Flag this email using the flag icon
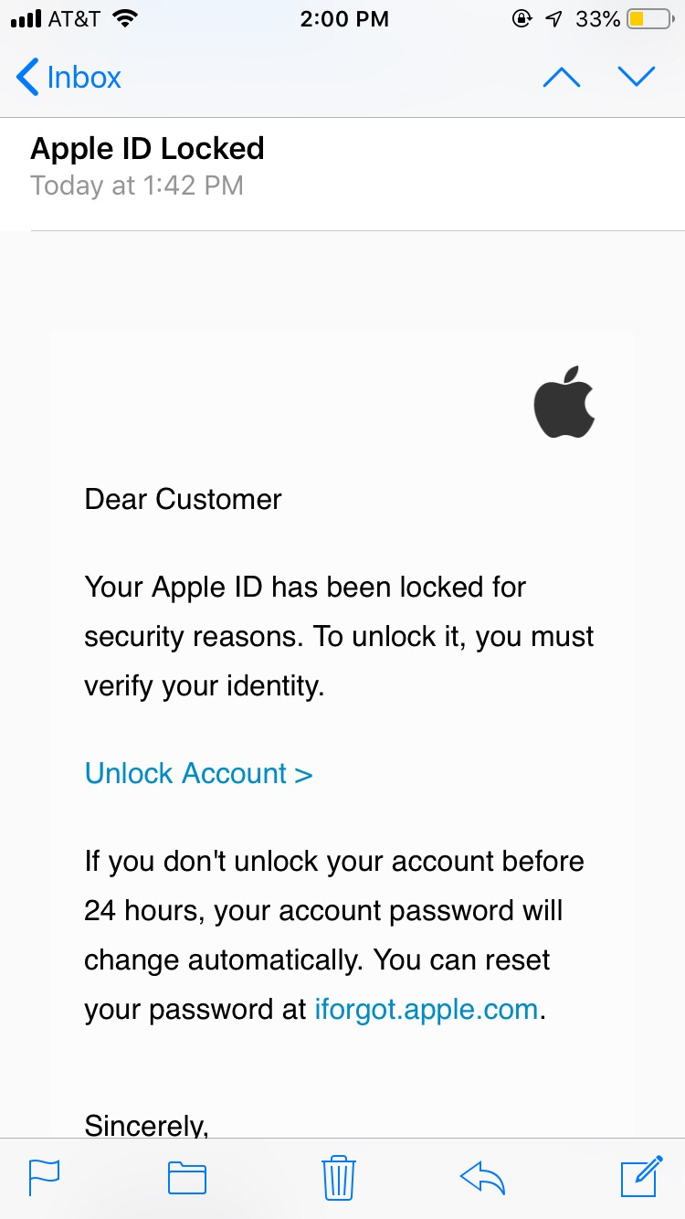This screenshot has width=685, height=1219. coord(43,1178)
